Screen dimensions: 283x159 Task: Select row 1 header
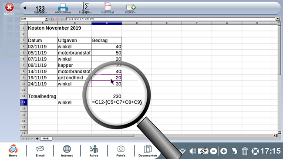24,28
